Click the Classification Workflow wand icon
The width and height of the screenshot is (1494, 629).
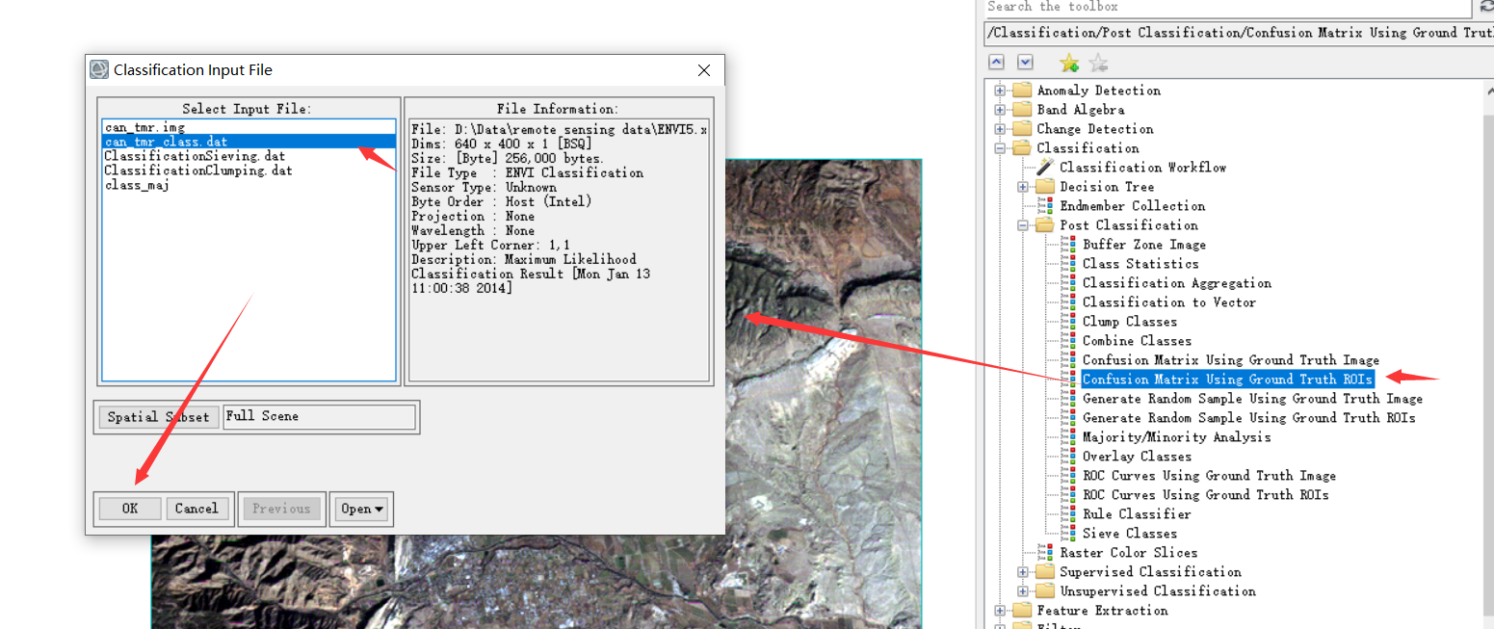coord(1044,168)
